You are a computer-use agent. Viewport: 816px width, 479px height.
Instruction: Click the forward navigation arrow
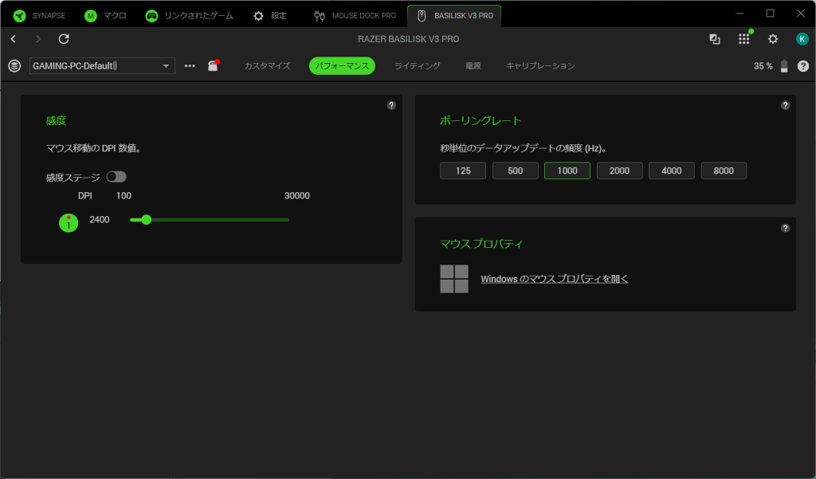click(38, 39)
